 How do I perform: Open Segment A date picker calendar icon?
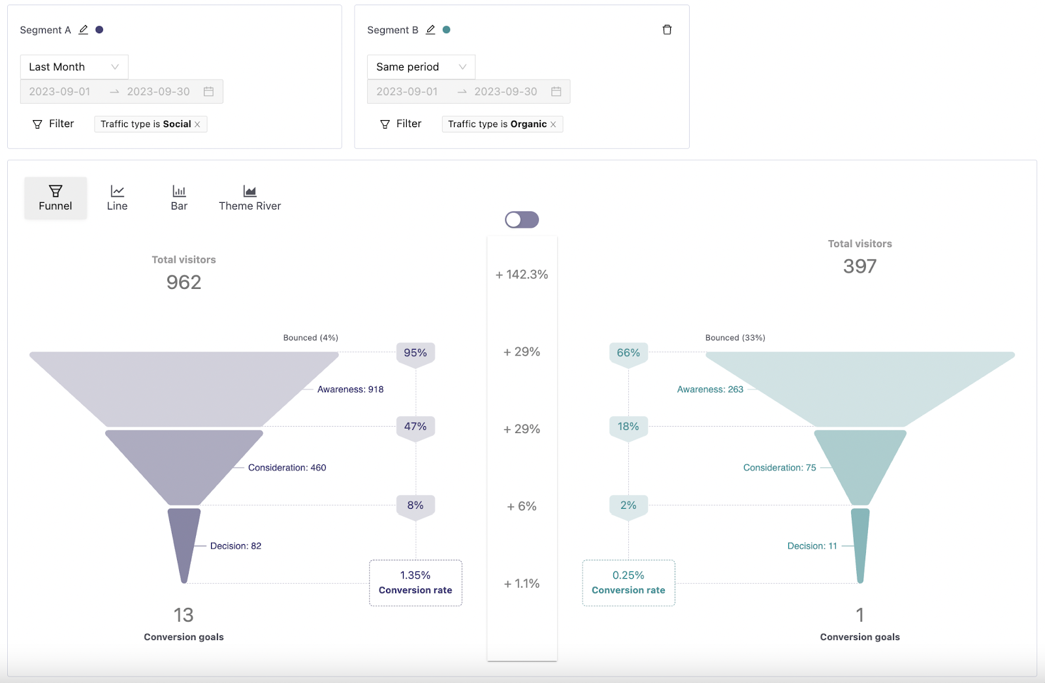coord(208,91)
